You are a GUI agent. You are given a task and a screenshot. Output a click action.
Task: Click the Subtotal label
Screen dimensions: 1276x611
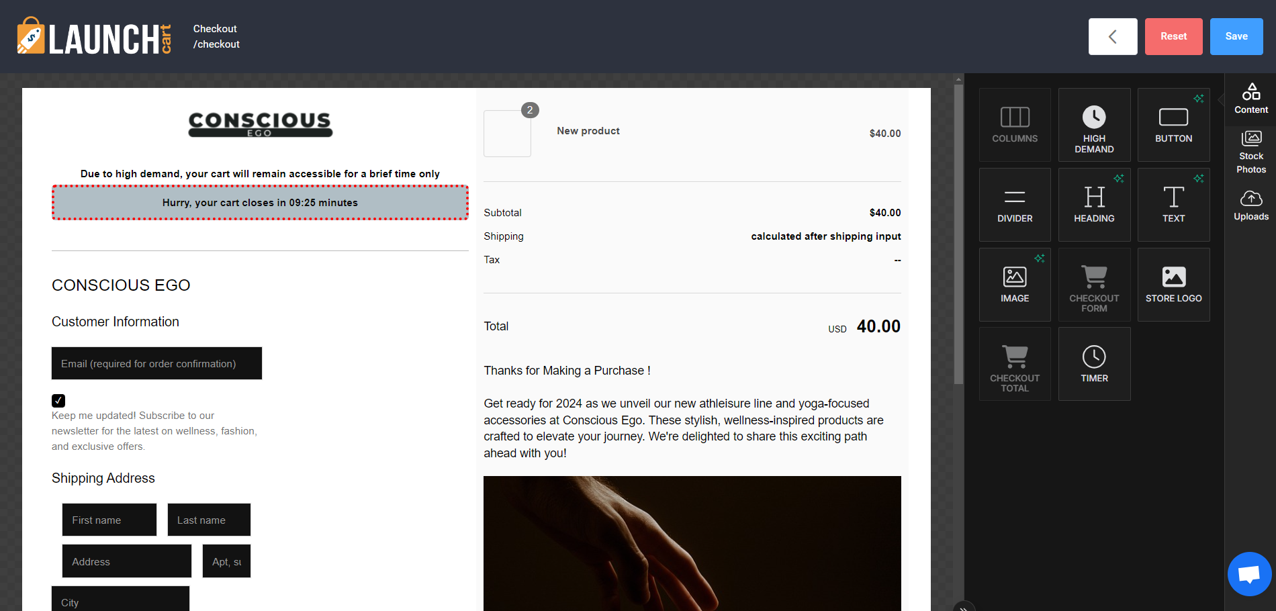click(x=502, y=213)
